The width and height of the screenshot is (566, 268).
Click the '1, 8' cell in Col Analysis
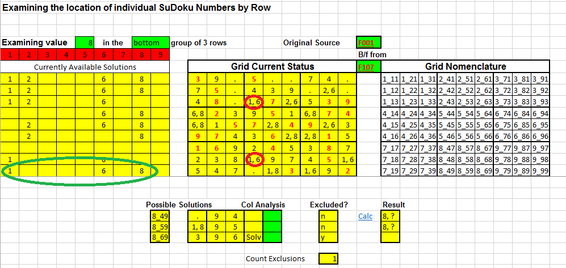click(198, 227)
